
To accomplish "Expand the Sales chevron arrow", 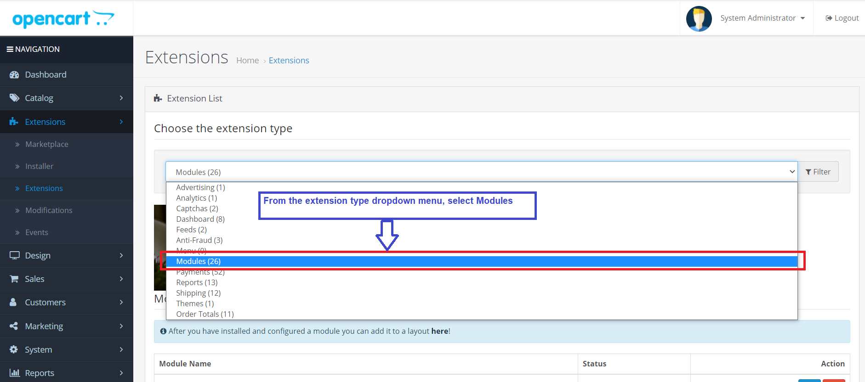I will (x=121, y=279).
